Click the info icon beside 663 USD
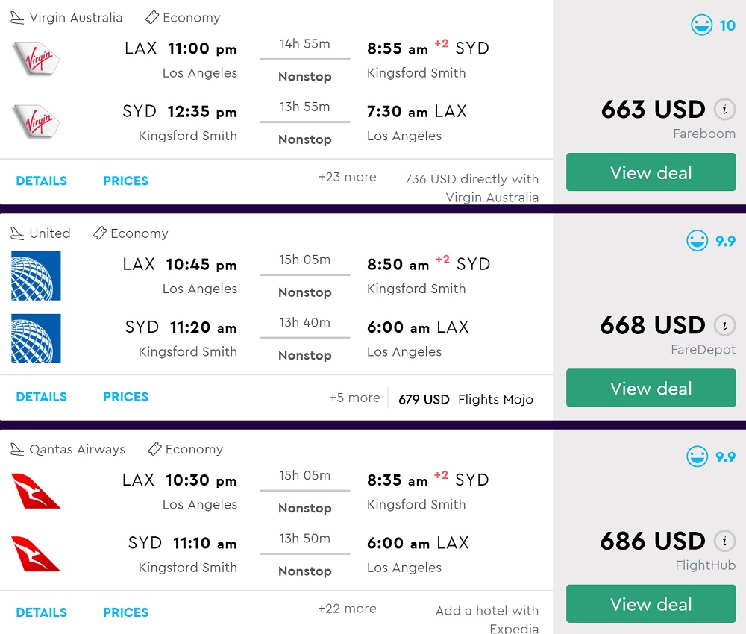 [x=724, y=110]
